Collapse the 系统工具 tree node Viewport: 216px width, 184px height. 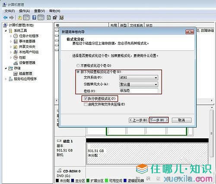click(x=6, y=31)
